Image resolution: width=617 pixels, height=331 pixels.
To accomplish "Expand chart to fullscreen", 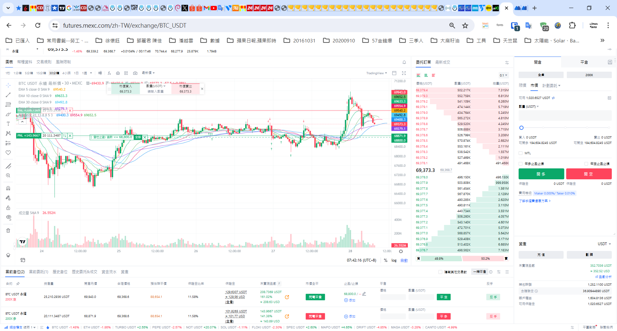I will pyautogui.click(x=404, y=73).
